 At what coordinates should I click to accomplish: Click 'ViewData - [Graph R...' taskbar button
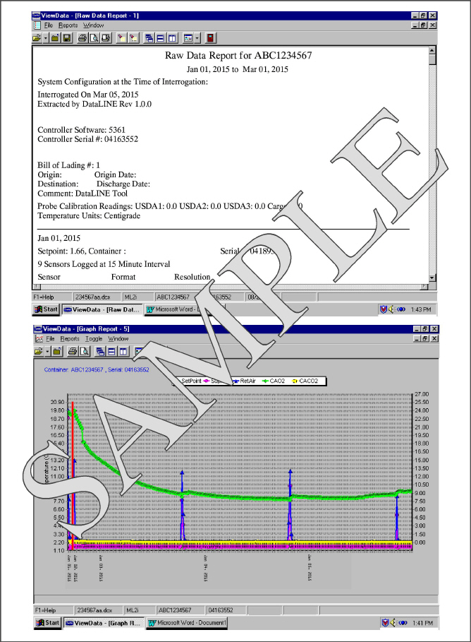click(104, 623)
